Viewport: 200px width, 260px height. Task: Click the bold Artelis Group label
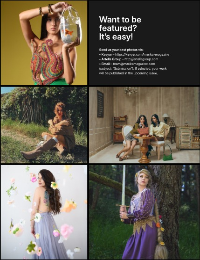pos(111,59)
